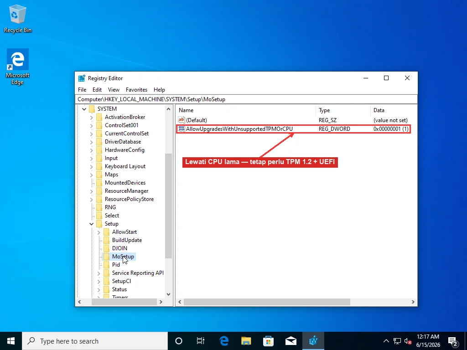Image resolution: width=467 pixels, height=350 pixels.
Task: Click the muted volume tray icon
Action: 408,341
